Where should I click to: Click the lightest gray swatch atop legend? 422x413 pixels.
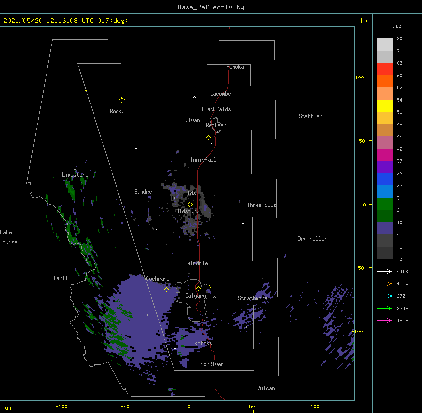[385, 45]
